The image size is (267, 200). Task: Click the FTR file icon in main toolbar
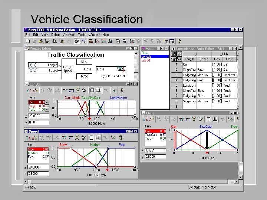coord(125,41)
